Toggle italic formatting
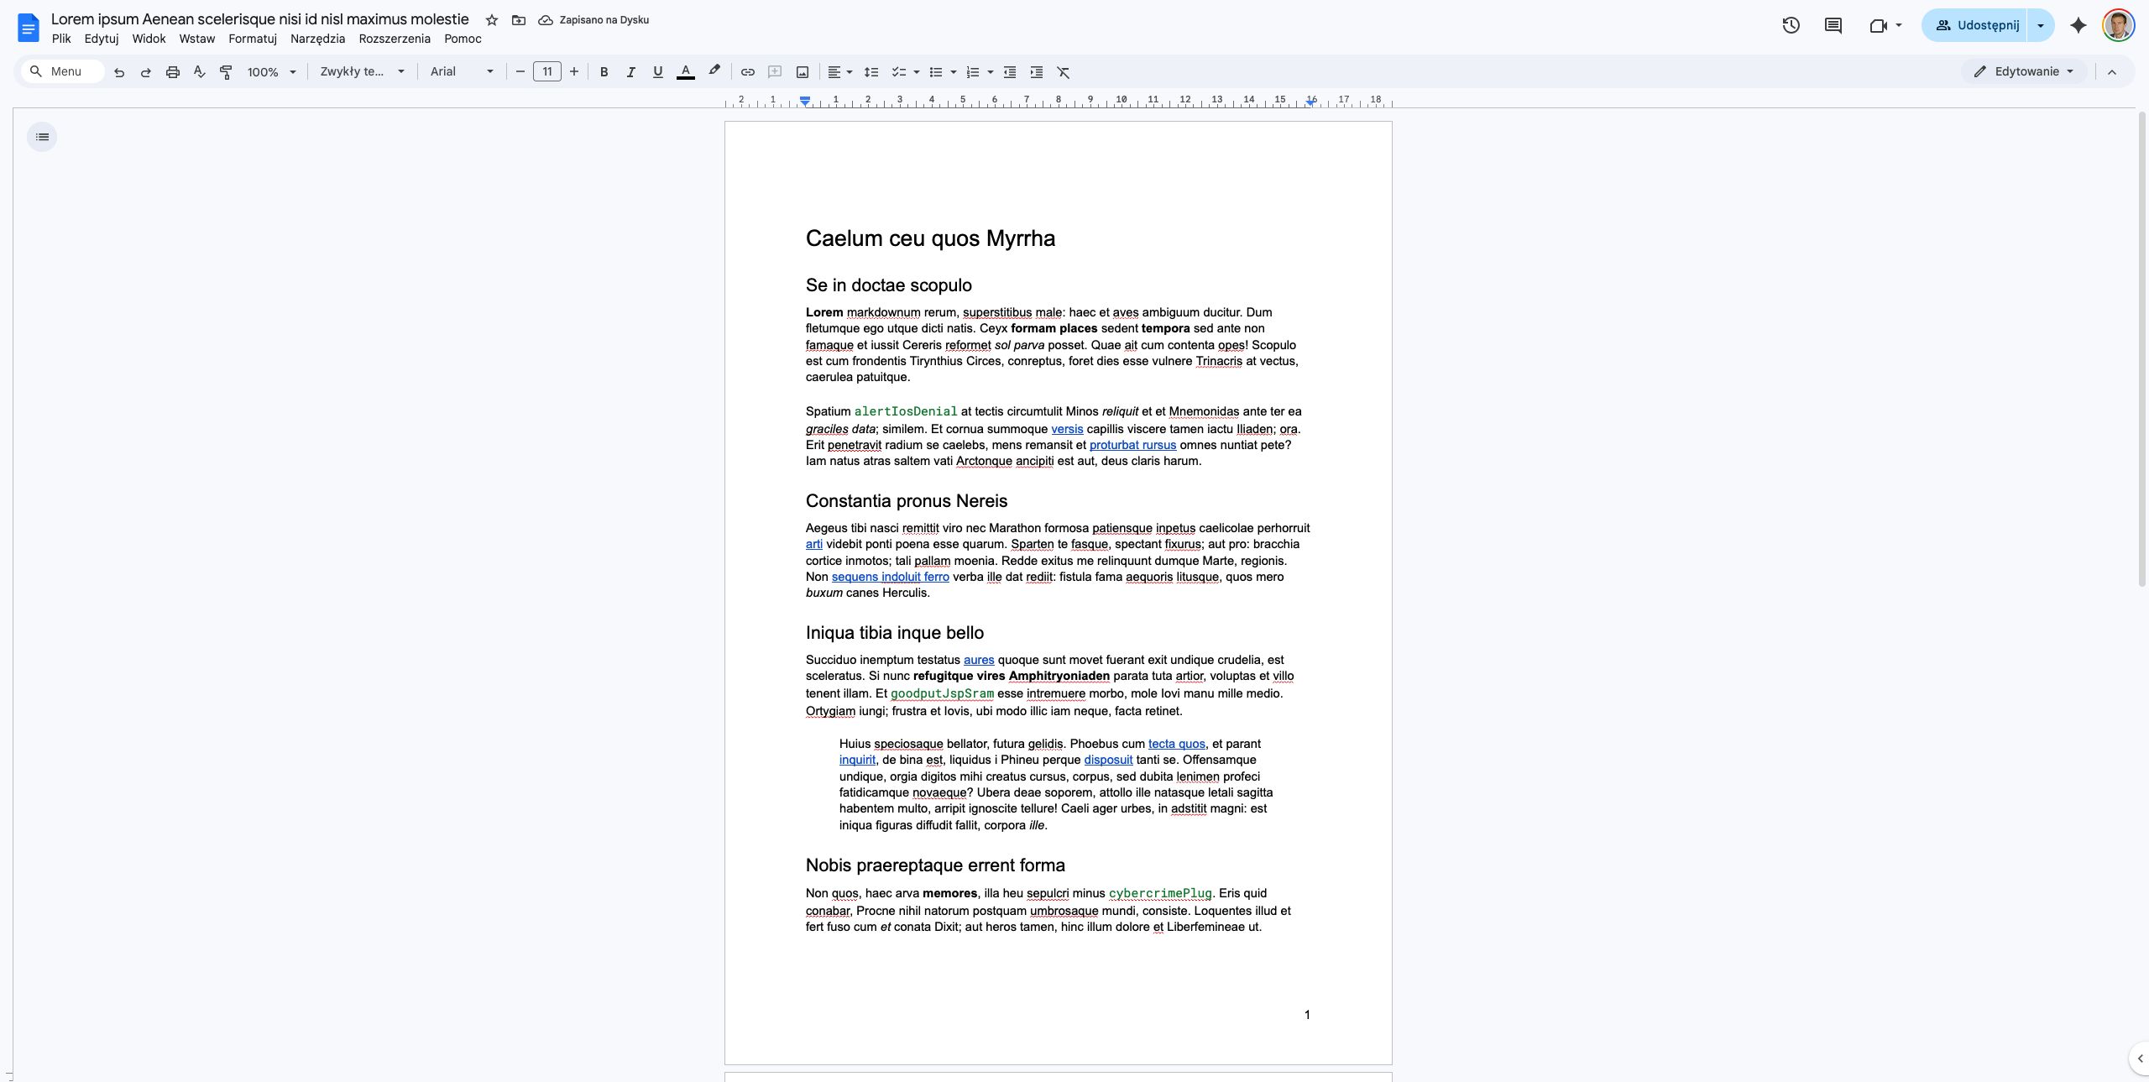 coord(630,72)
